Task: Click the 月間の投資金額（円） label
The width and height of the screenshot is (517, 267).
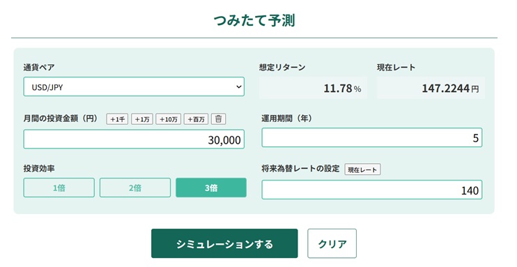Action: click(61, 119)
